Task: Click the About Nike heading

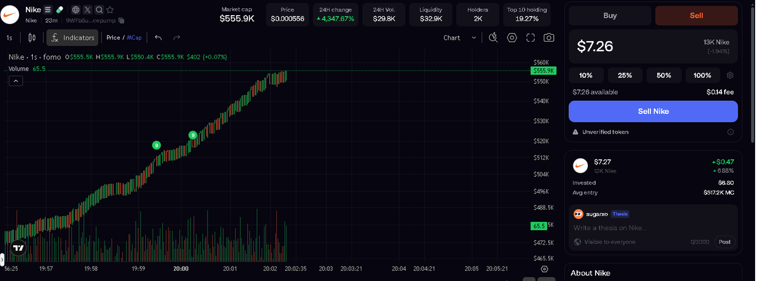Action: pos(591,273)
